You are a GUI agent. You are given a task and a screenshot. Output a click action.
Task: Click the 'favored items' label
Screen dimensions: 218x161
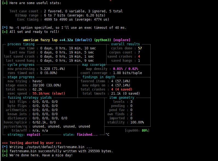click(x=93, y=81)
